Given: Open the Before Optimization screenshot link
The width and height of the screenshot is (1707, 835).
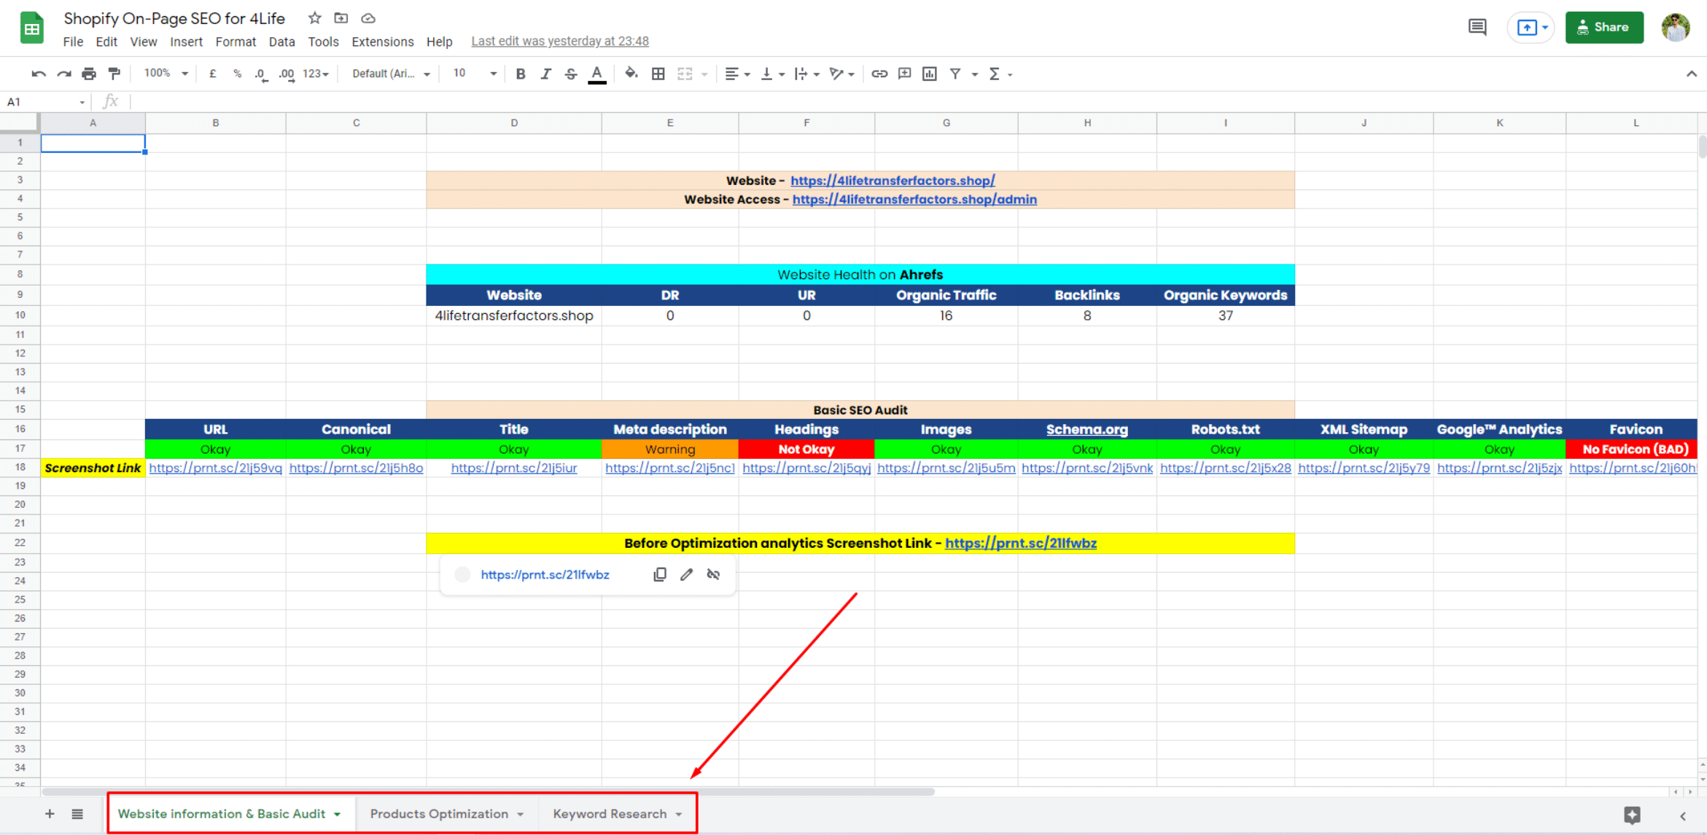Looking at the screenshot, I should coord(1020,543).
